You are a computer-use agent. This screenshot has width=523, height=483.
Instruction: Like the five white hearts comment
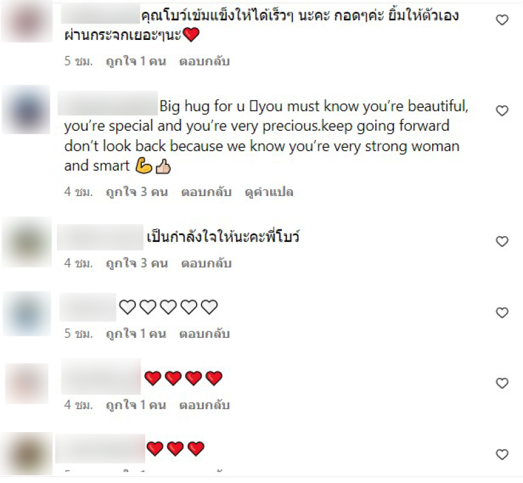tap(502, 312)
